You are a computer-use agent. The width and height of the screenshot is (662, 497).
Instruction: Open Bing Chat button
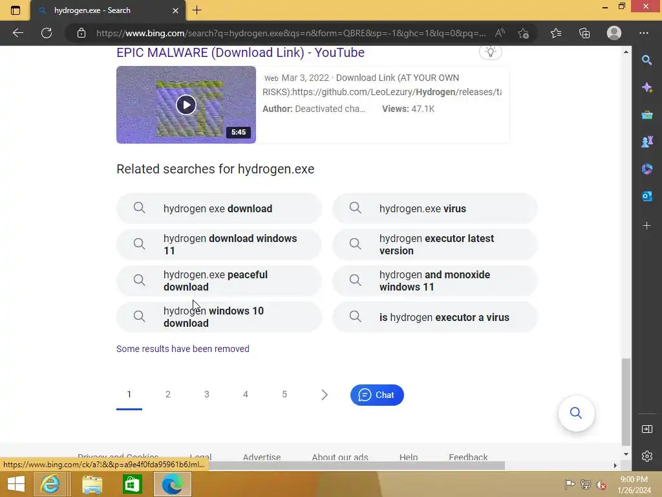point(377,395)
